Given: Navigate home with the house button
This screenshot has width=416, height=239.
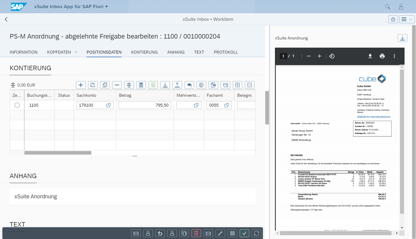Looking at the screenshot, I should coord(393,19).
